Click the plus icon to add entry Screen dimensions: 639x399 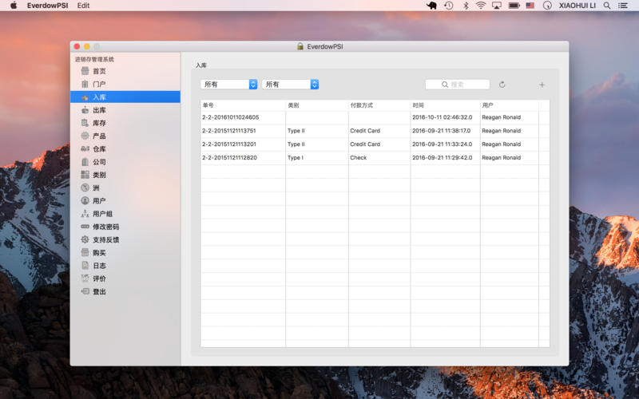coord(542,85)
